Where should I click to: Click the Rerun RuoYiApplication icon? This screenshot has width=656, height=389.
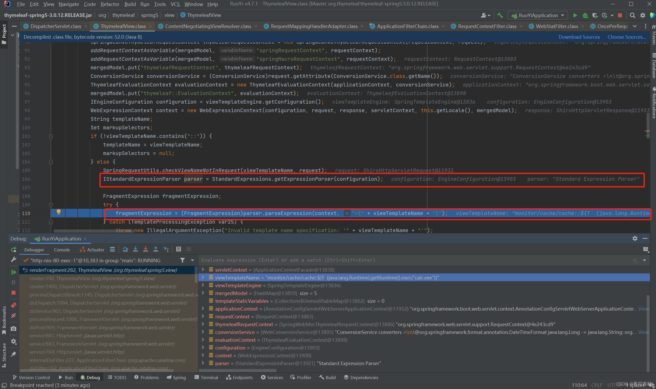click(x=13, y=250)
